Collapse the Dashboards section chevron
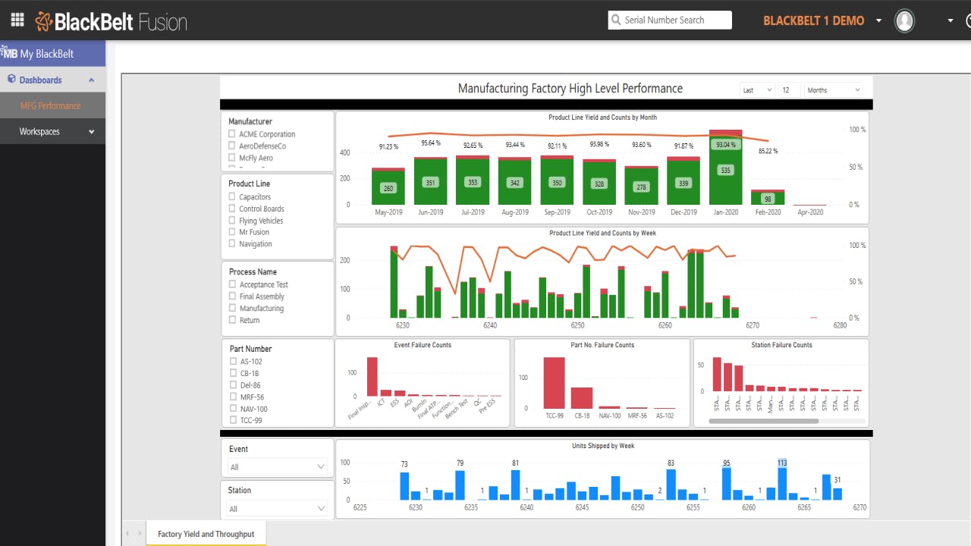 92,80
